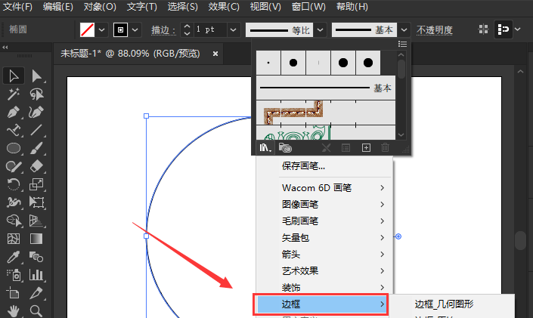The image size is (533, 318).
Task: Click the Libraries panel icon in brush panel
Action: point(285,148)
